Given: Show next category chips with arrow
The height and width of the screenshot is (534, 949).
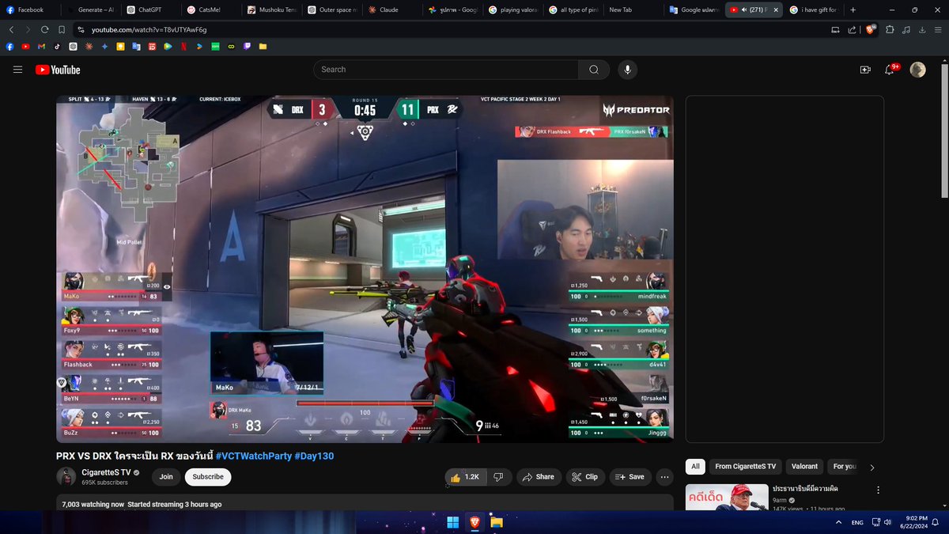Looking at the screenshot, I should pyautogui.click(x=872, y=467).
